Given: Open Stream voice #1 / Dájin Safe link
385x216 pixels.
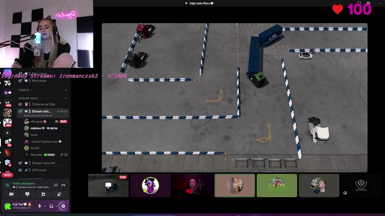Looking at the screenshot, I should pos(31,187).
